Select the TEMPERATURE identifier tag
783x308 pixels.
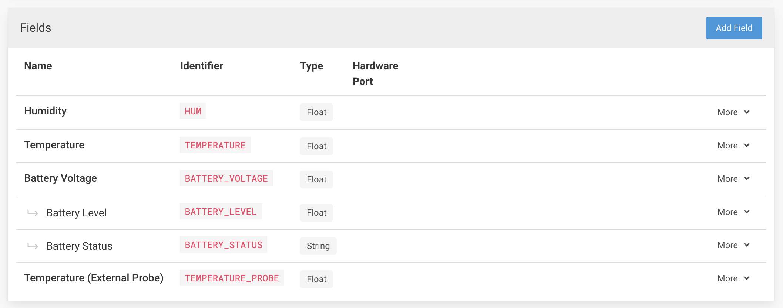pyautogui.click(x=215, y=145)
